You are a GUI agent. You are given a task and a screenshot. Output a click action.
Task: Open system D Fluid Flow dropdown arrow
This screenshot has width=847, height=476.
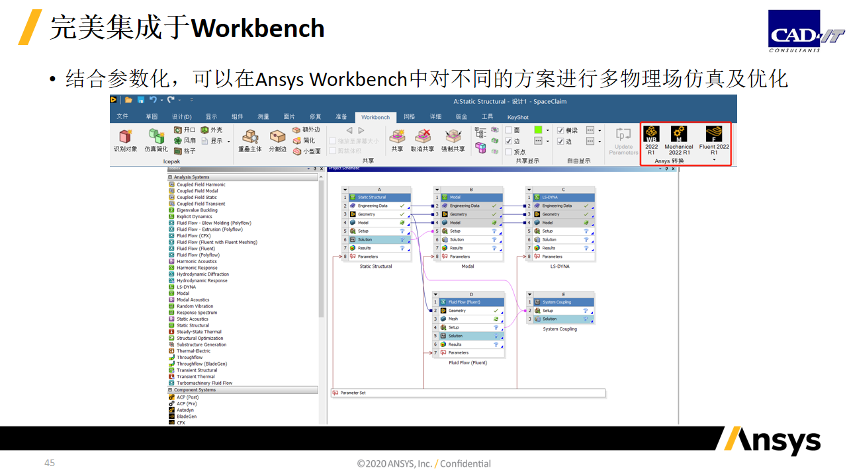point(436,294)
